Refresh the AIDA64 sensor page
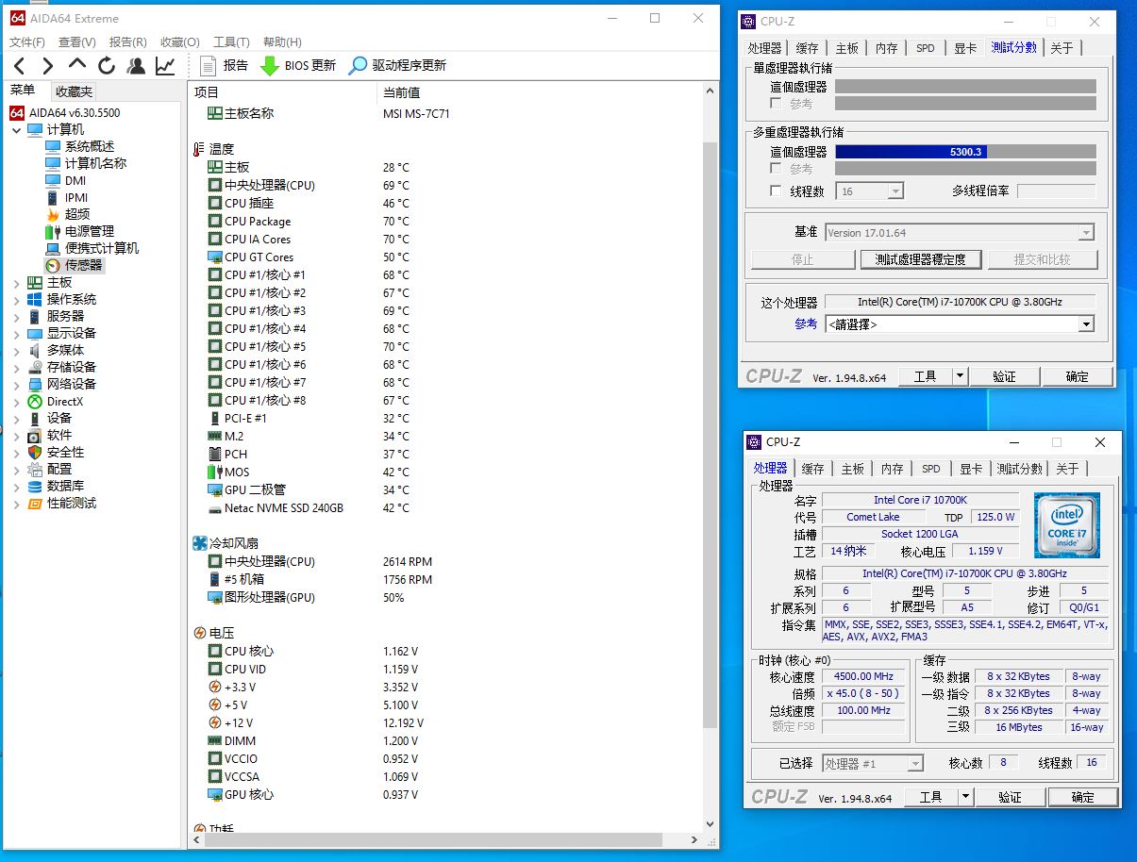Viewport: 1137px width, 862px height. pos(107,65)
